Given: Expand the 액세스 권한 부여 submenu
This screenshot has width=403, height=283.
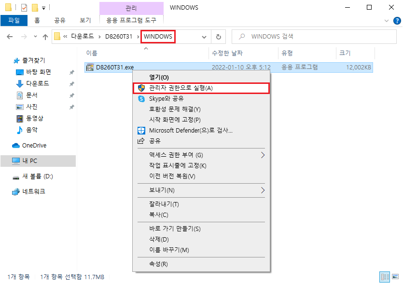Looking at the screenshot, I should pos(263,155).
